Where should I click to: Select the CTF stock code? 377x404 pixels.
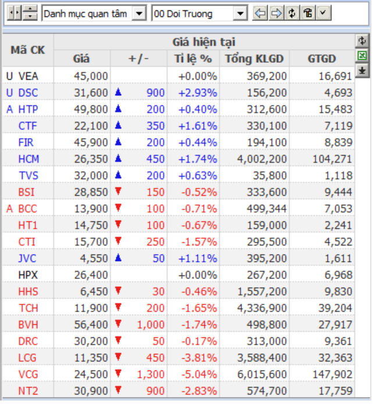coord(27,126)
